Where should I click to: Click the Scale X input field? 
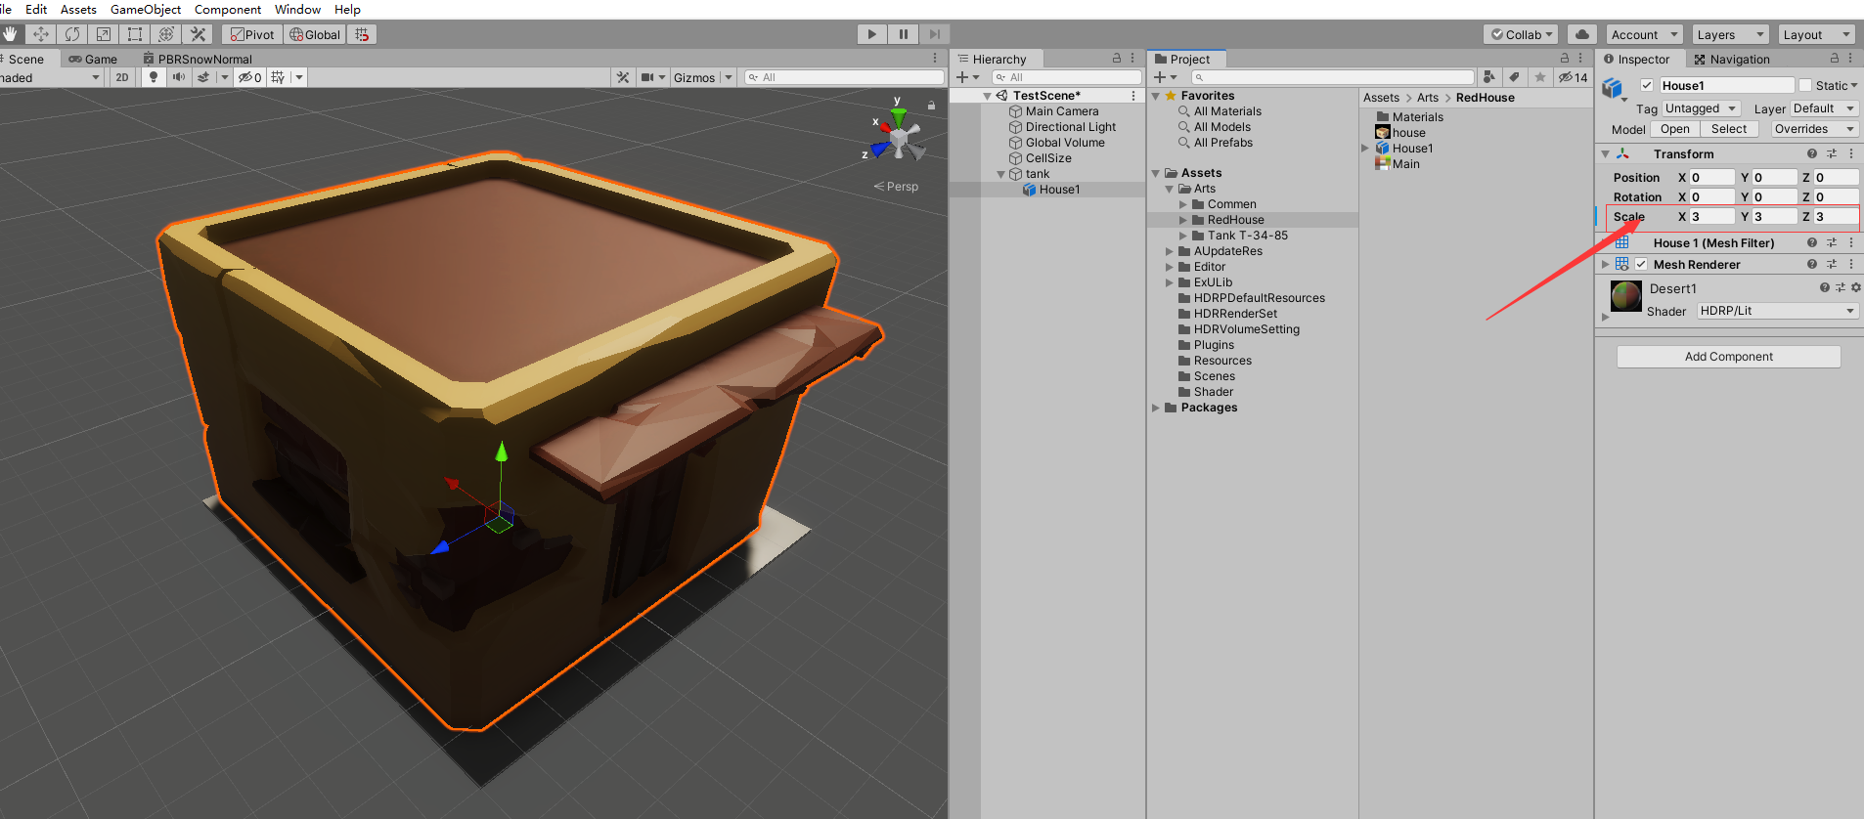pyautogui.click(x=1711, y=217)
